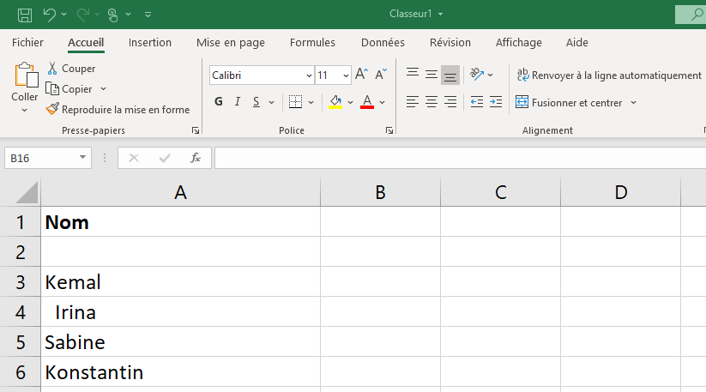Open the font name dropdown arrow
This screenshot has width=706, height=392.
(x=309, y=75)
